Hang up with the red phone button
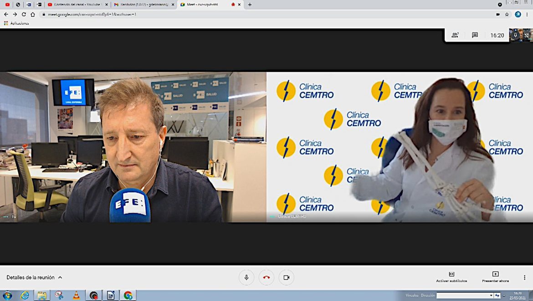 [266, 278]
